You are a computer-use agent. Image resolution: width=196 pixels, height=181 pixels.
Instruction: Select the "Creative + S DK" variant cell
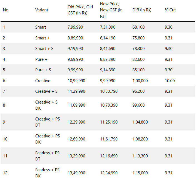pos(46,105)
